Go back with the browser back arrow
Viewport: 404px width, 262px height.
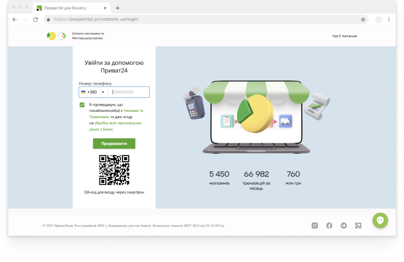[15, 19]
